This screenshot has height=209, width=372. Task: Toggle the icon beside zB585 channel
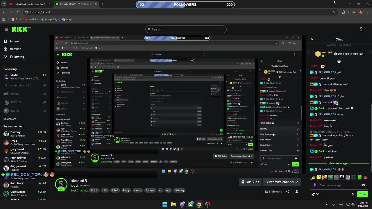click(44, 111)
